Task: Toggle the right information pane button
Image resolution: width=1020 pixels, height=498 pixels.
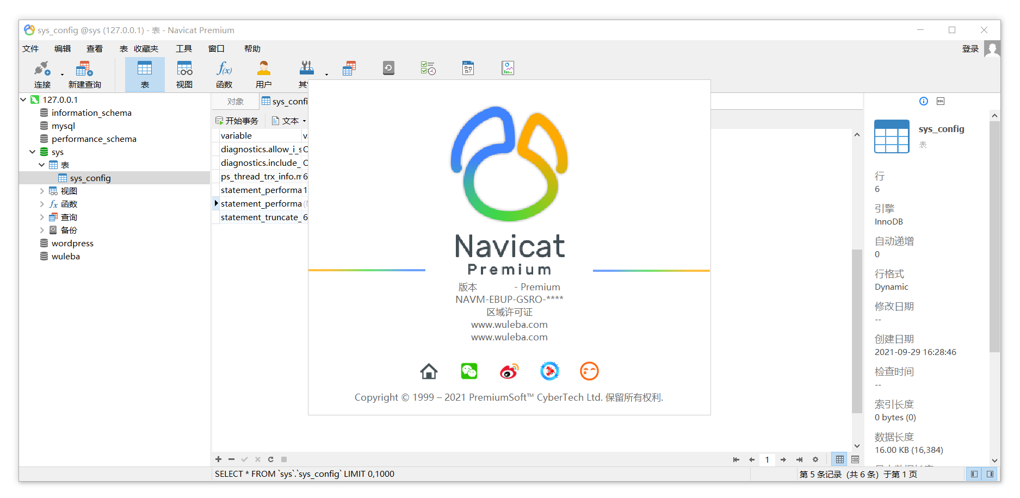Action: pos(990,474)
